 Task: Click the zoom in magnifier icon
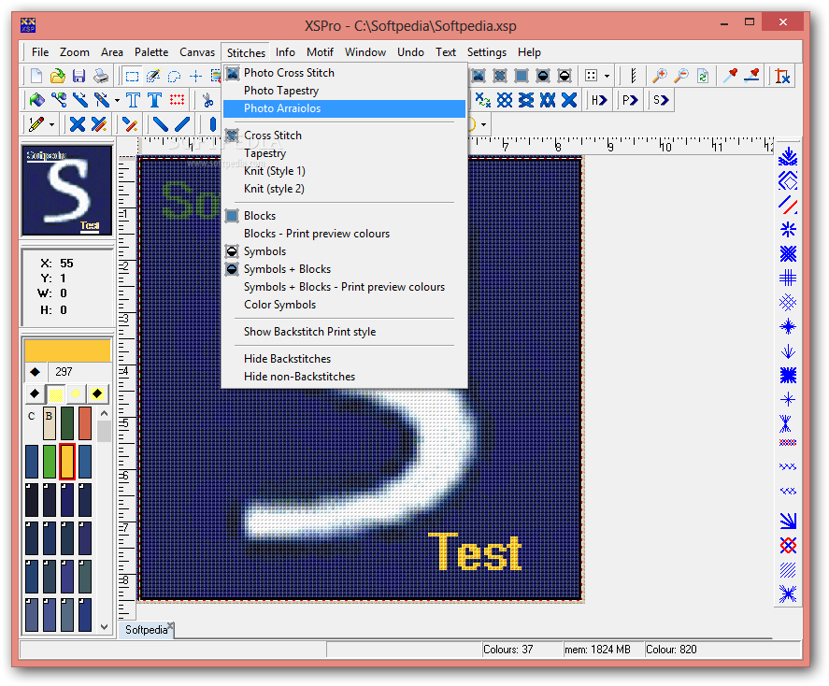659,76
